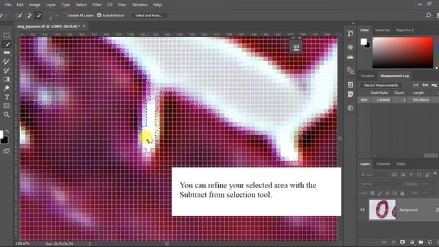Open the History panel icon

[351, 34]
